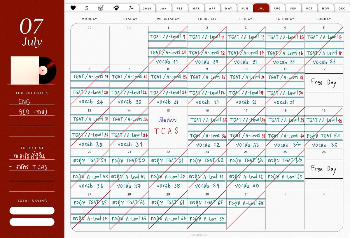Click the SUNDAY column header
Viewport: 350px width, 238px height.
[x=324, y=19]
